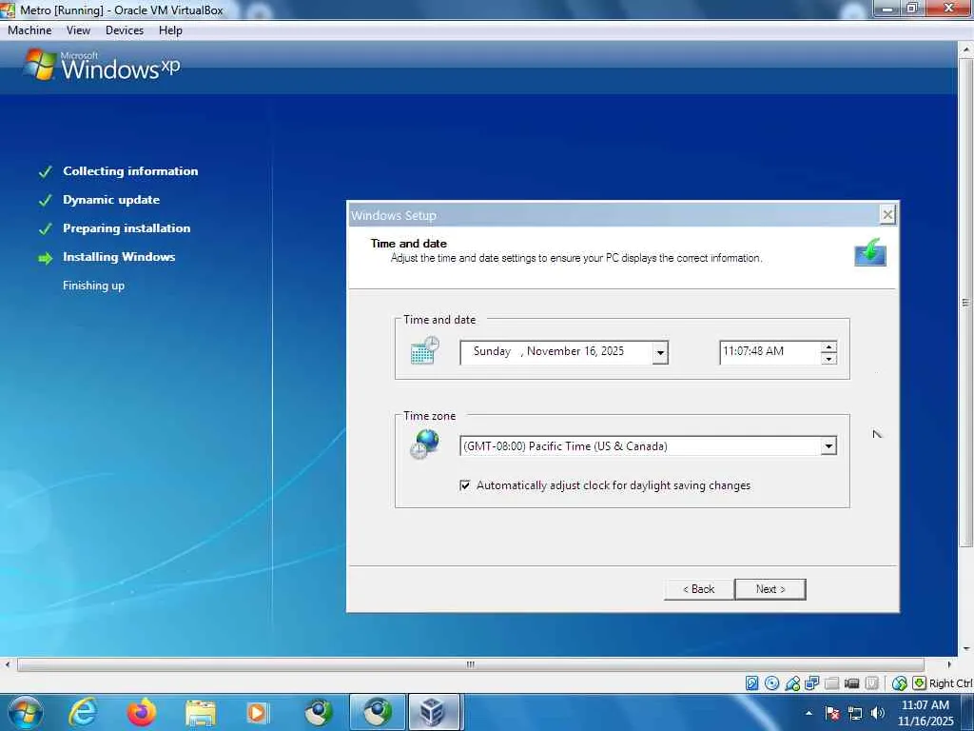The height and width of the screenshot is (731, 974).
Task: Click the 11:07:48 AM time field
Action: [769, 352]
